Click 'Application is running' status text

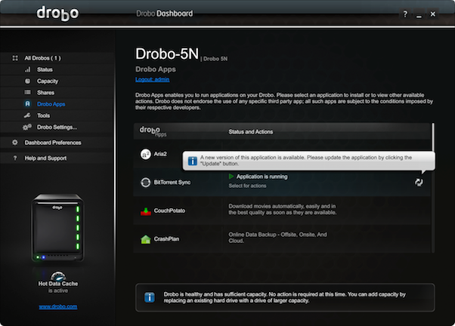[262, 177]
